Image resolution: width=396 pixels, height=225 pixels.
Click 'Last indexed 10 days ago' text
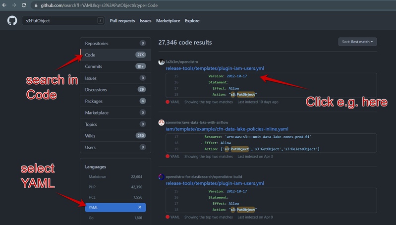coord(258,102)
